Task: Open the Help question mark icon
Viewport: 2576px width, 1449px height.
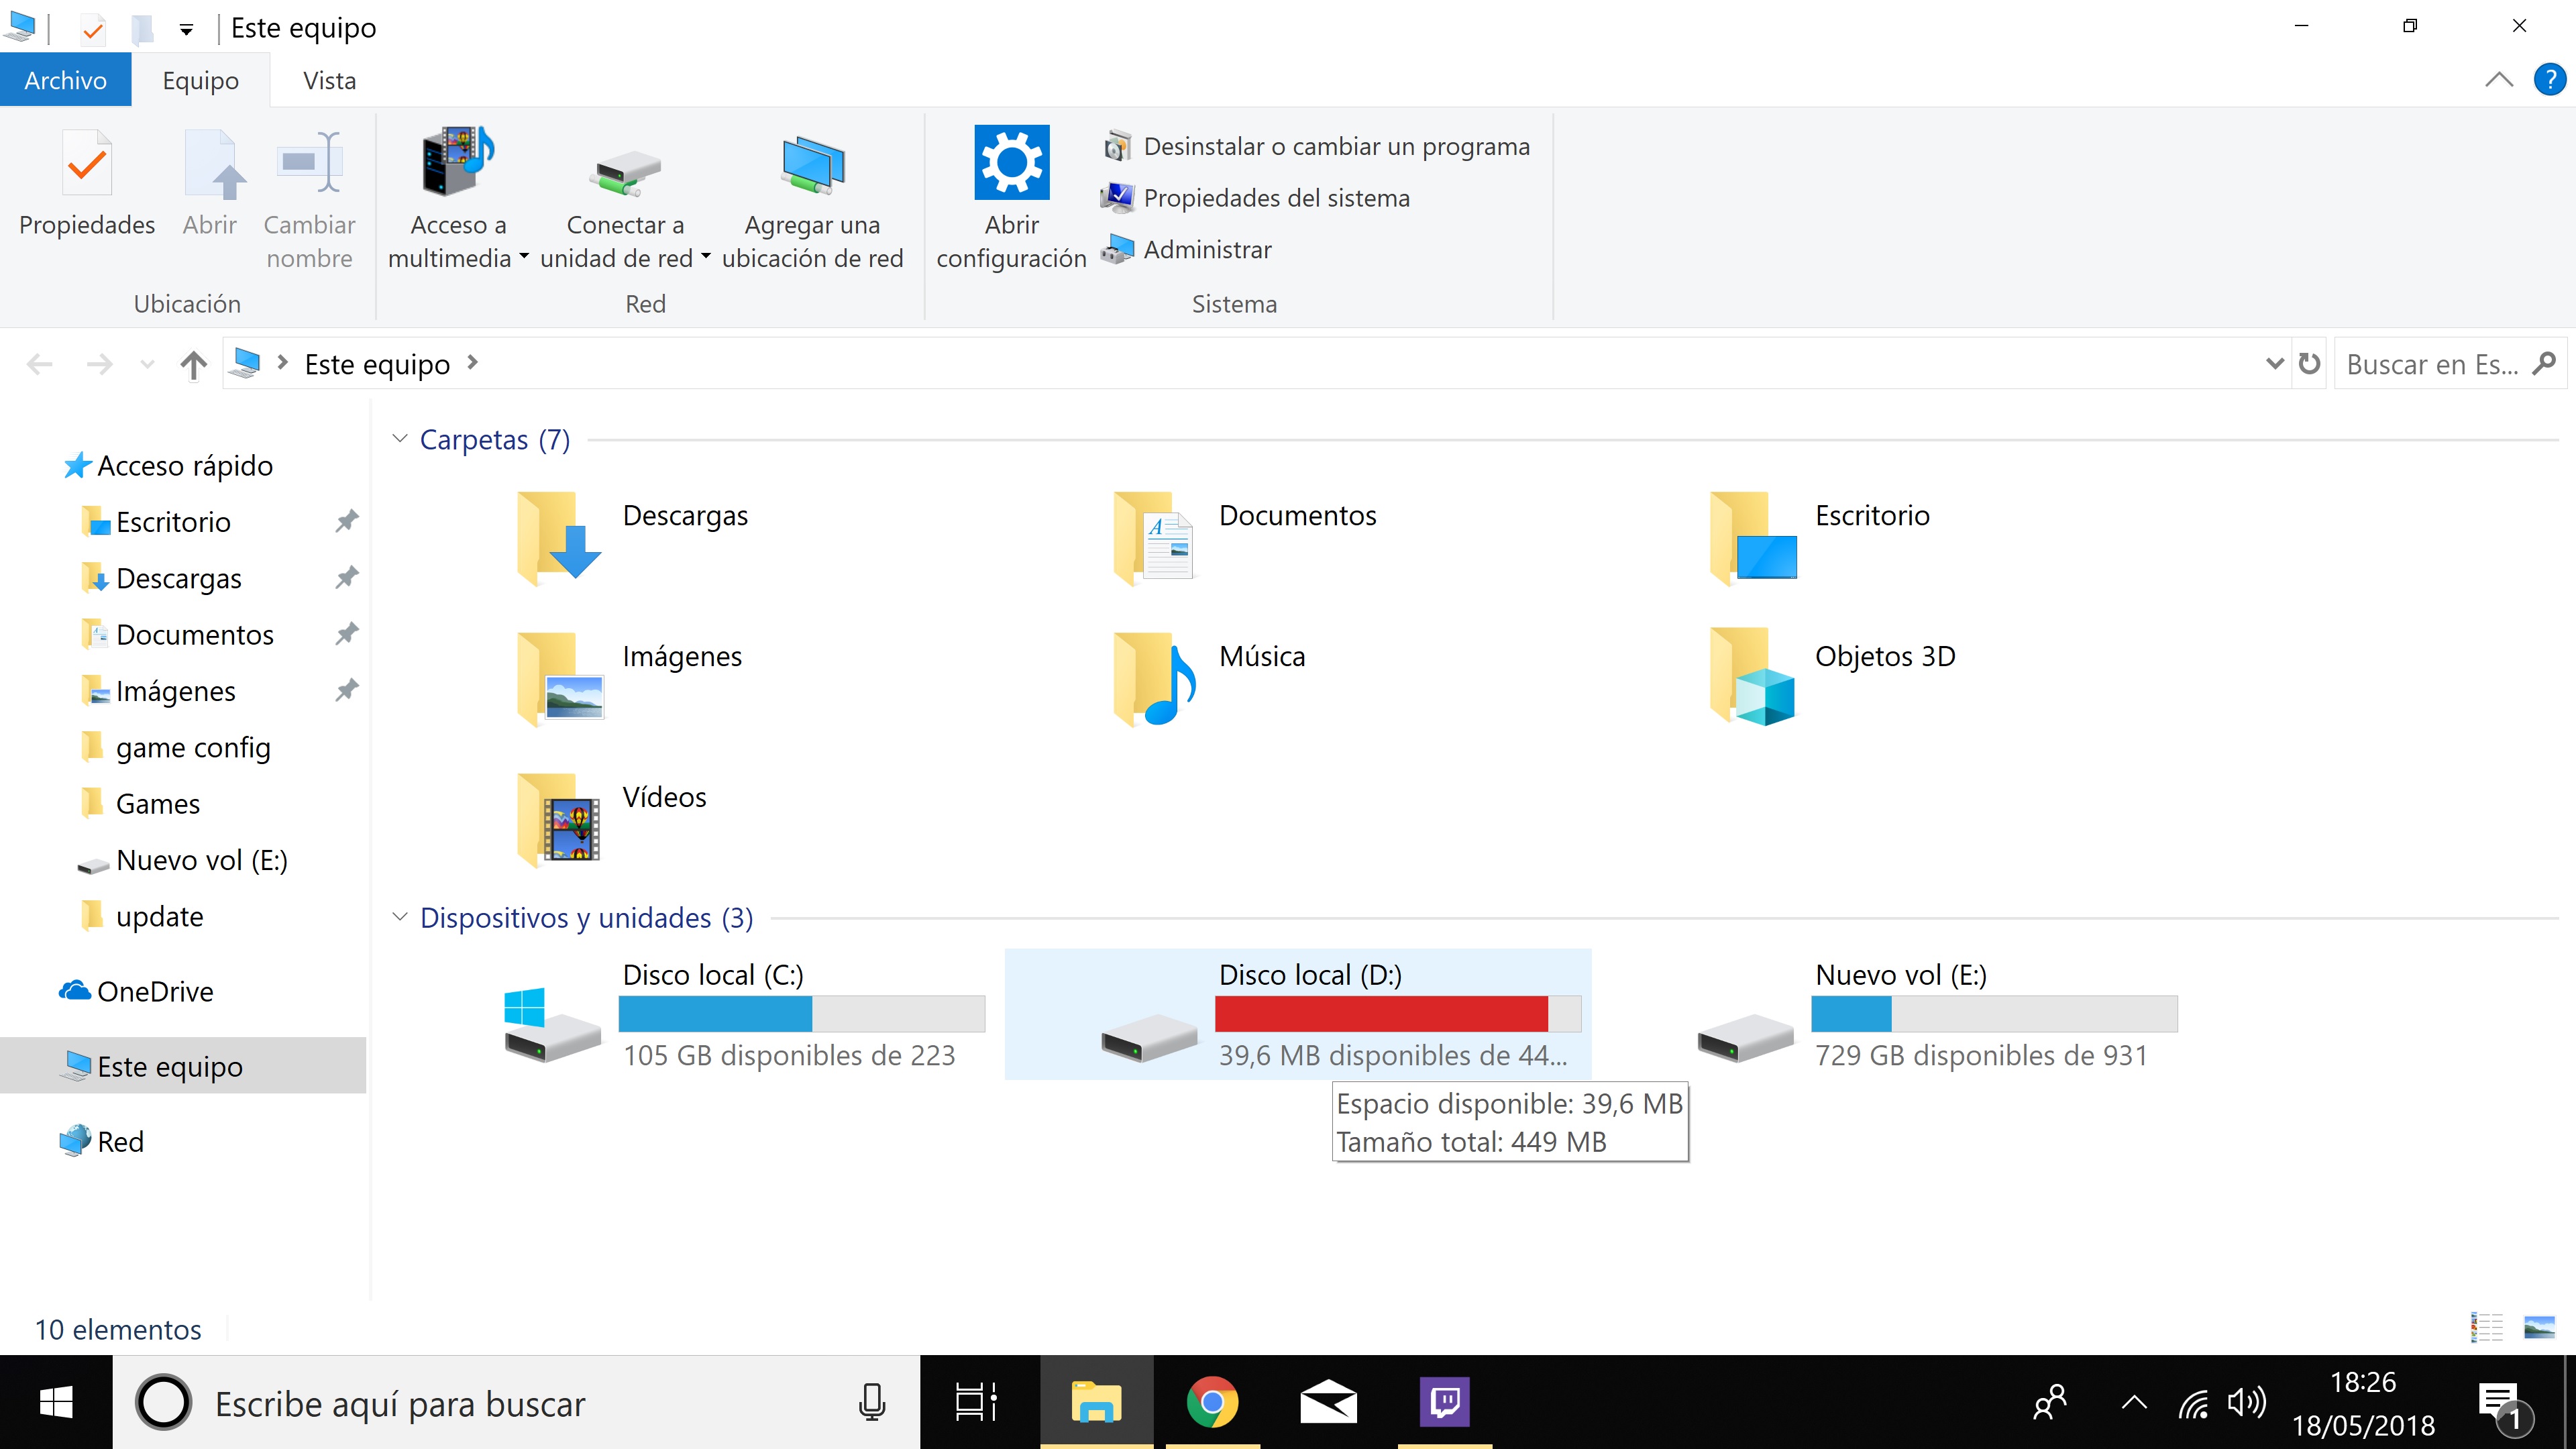Action: point(2550,79)
